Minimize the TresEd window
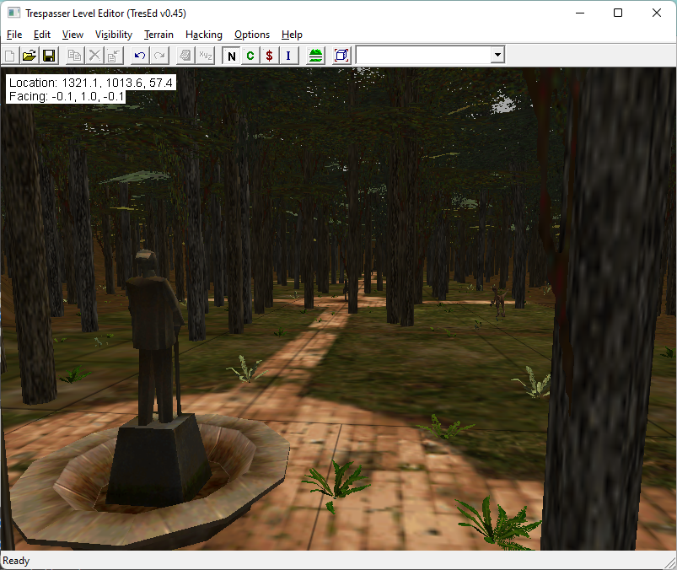 580,13
